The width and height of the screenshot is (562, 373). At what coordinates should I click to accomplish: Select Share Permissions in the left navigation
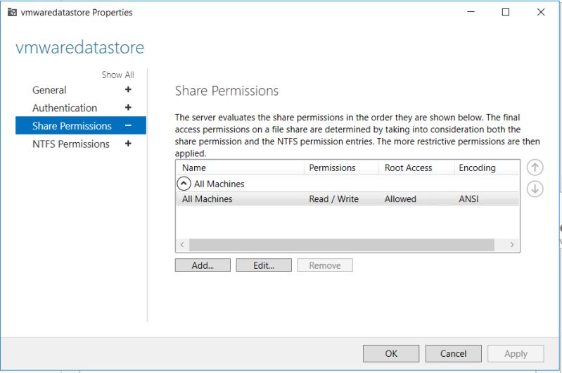[x=81, y=125]
